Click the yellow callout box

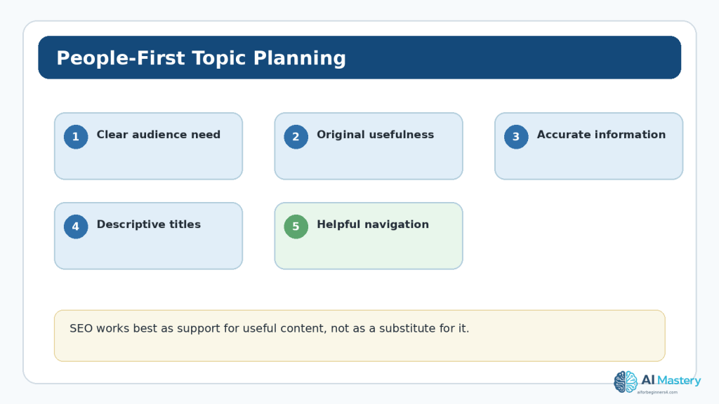tap(359, 336)
